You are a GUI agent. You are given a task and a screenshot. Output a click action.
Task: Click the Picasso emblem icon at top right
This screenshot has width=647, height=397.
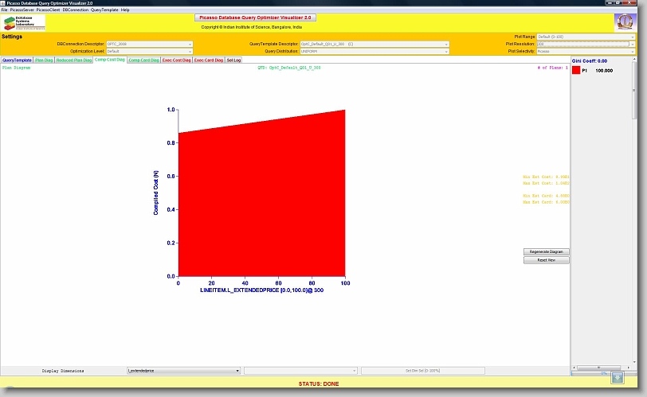[x=624, y=22]
